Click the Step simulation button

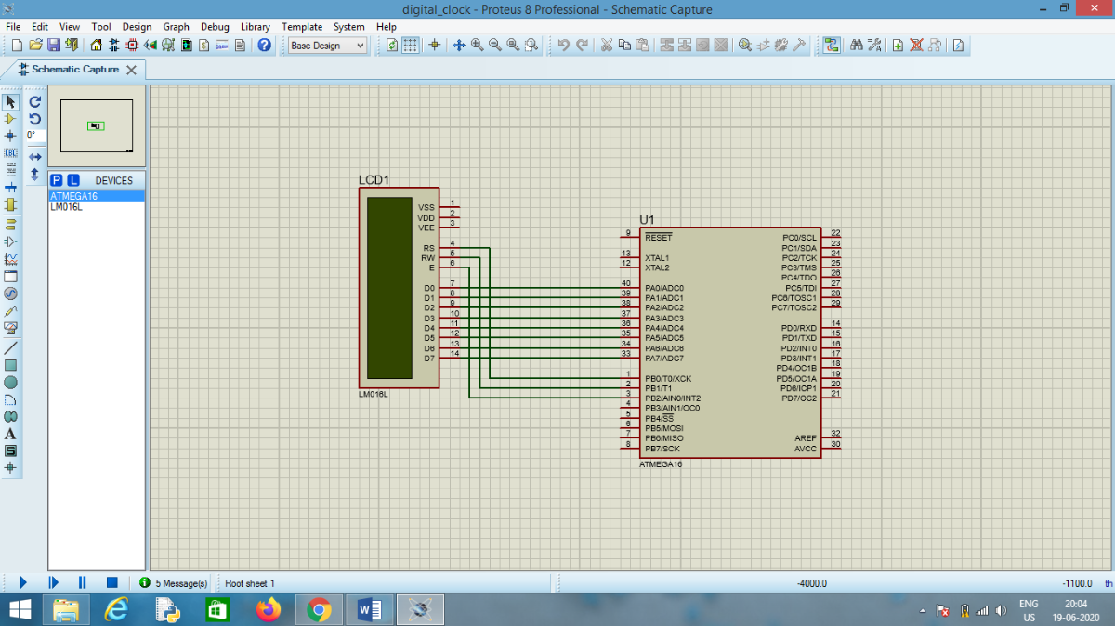(x=53, y=582)
